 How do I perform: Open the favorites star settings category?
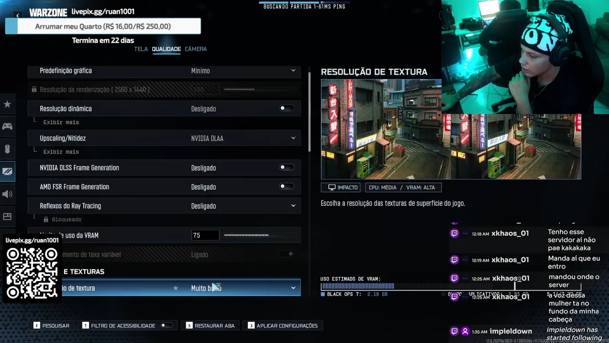(7, 104)
